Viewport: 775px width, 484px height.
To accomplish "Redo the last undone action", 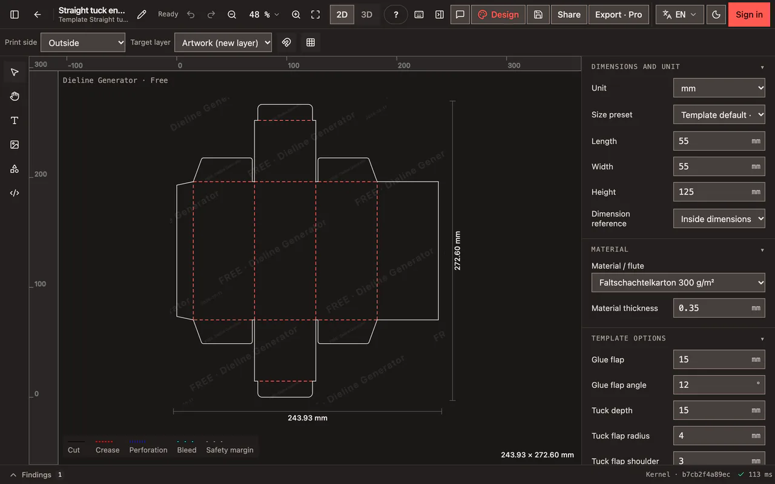I will coord(211,15).
